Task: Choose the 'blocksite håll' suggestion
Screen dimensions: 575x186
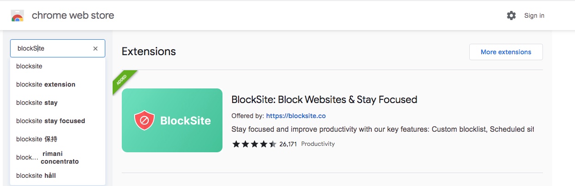Action: coord(58,176)
